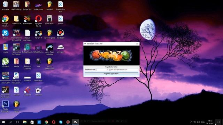Open the taskbar clock and date

(x=210, y=122)
